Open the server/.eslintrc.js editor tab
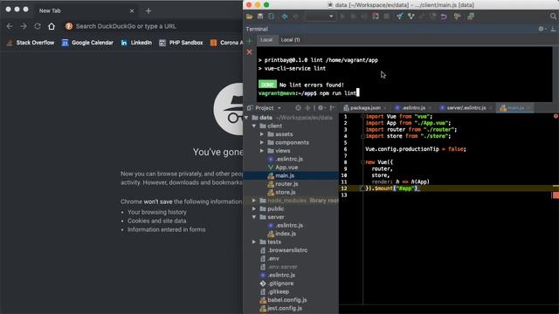The image size is (559, 314). (465, 108)
